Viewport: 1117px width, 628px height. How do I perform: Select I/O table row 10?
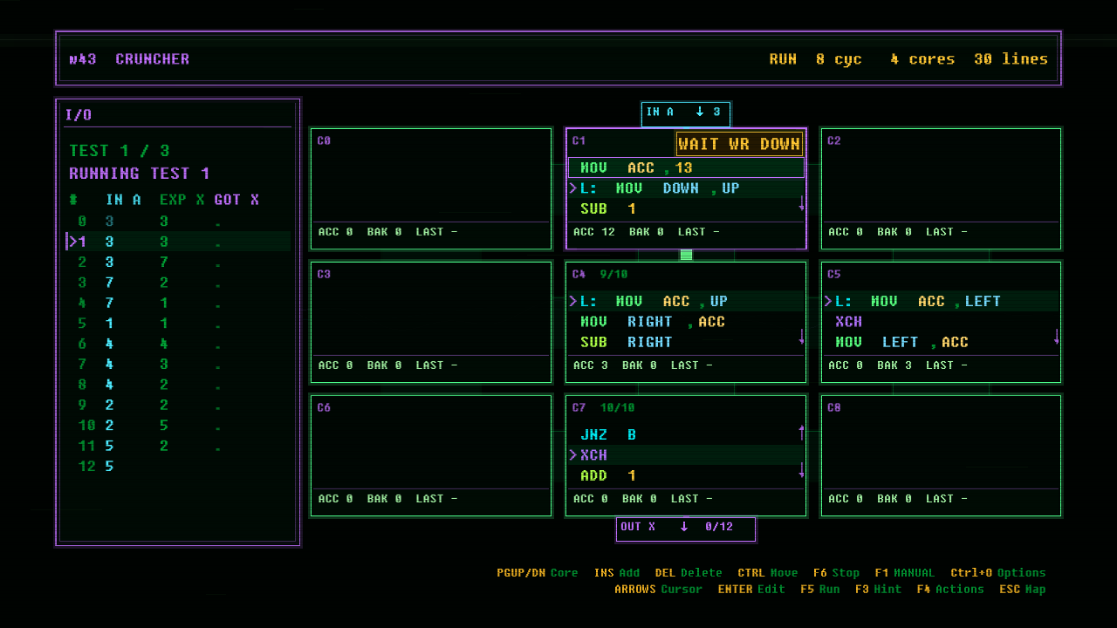(x=178, y=426)
